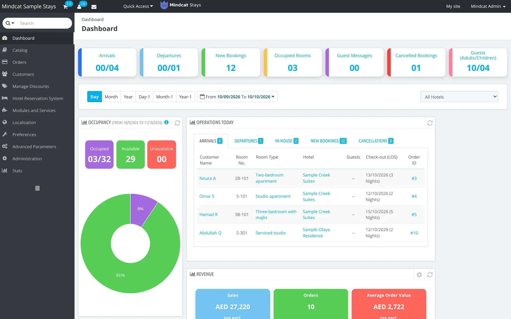
Task: Open the Mindcat Admin user menu
Action: click(x=488, y=6)
